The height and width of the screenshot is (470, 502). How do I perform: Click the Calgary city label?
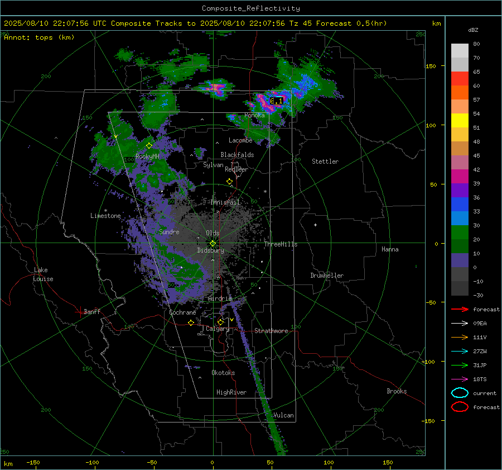(218, 329)
